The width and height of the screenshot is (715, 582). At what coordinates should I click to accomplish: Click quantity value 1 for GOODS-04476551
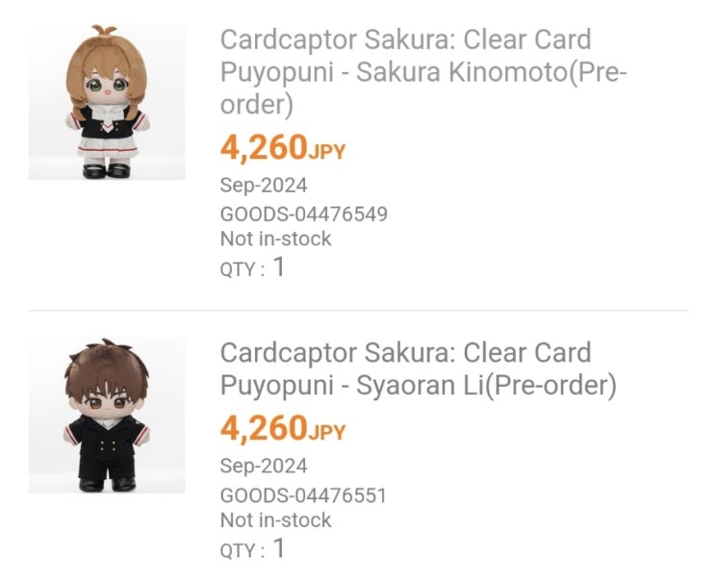click(279, 548)
